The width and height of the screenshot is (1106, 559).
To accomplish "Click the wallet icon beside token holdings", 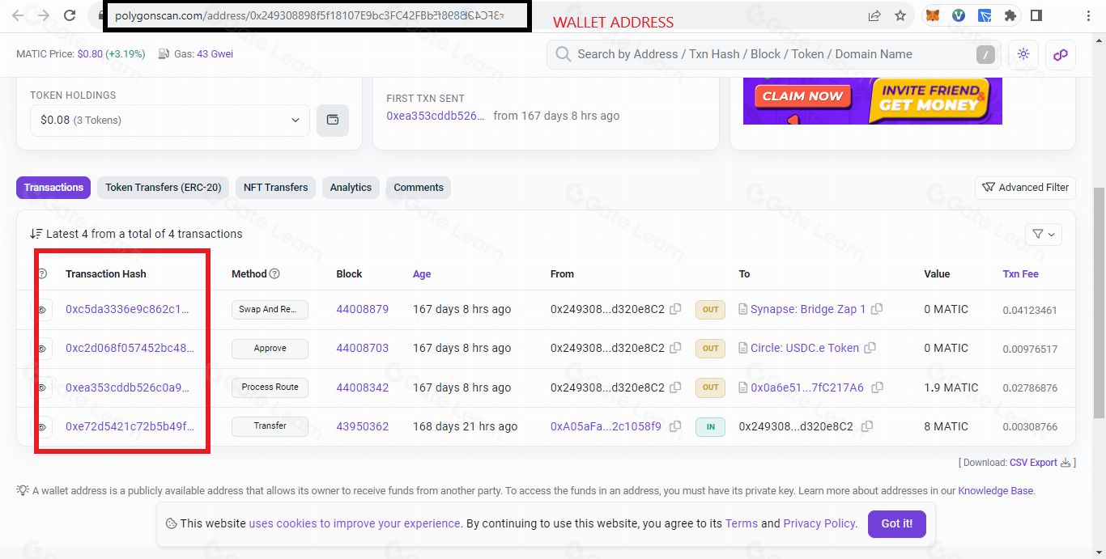I will 332,120.
